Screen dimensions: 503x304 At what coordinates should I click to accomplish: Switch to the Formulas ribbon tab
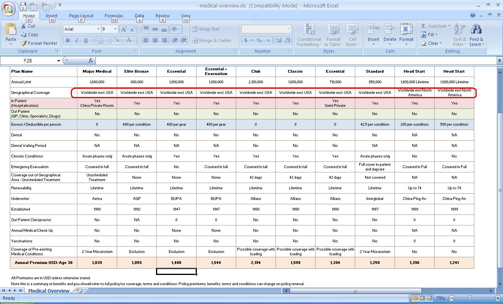114,16
